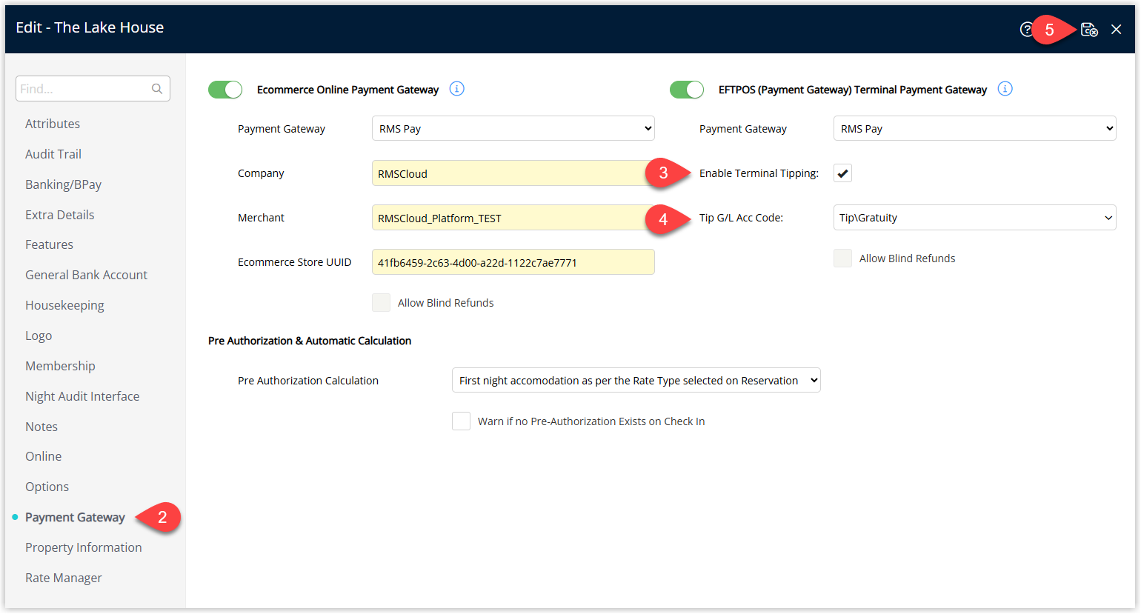Open Night Audit Interface section

pyautogui.click(x=82, y=396)
